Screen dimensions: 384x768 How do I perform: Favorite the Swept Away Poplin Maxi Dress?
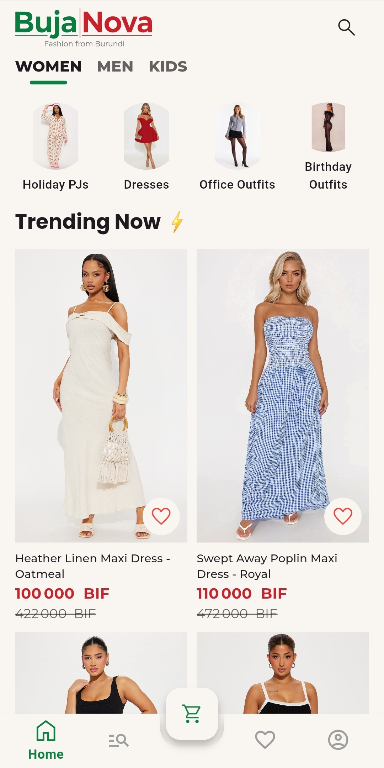tap(343, 516)
